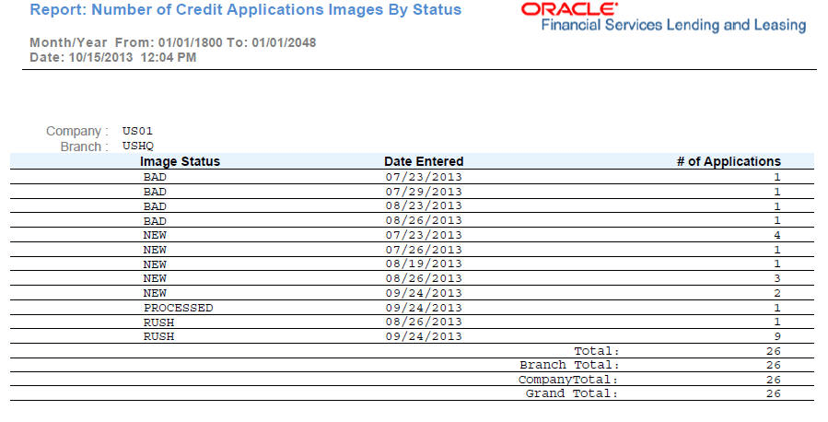Select BAD status in 08/26/2013 row

click(155, 221)
